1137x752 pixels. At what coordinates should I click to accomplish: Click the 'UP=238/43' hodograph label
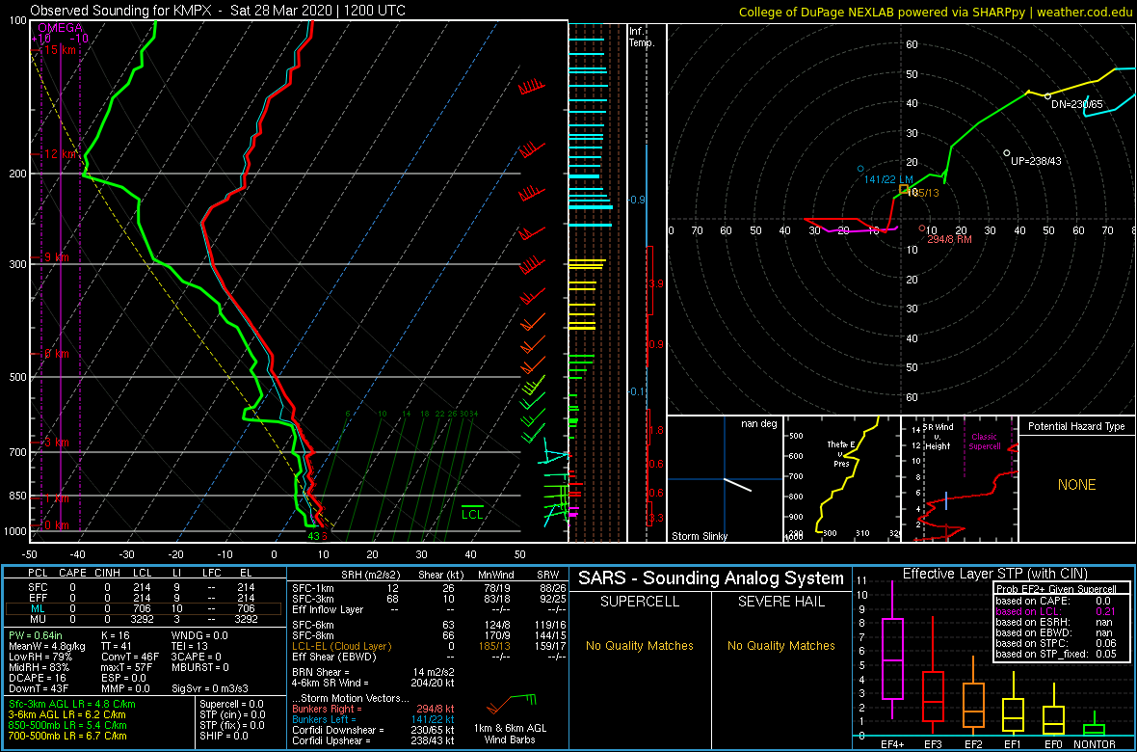[x=1036, y=161]
